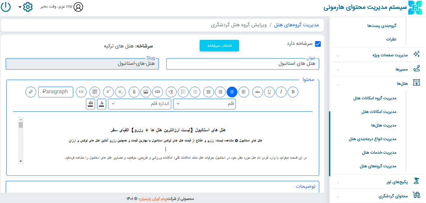Screen dimensions: 426x203
Task: Toggle the numbered list button
Action: [183, 92]
